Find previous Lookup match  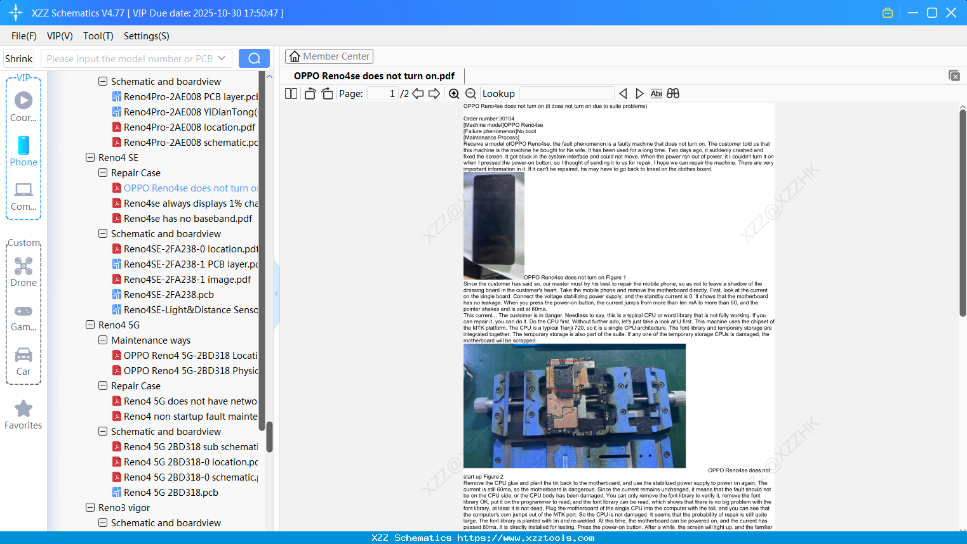pyautogui.click(x=623, y=94)
